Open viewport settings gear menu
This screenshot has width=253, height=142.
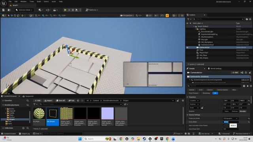pyautogui.click(x=174, y=15)
